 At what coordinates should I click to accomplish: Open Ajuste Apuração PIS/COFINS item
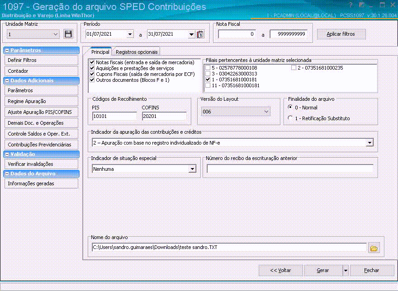click(41, 112)
